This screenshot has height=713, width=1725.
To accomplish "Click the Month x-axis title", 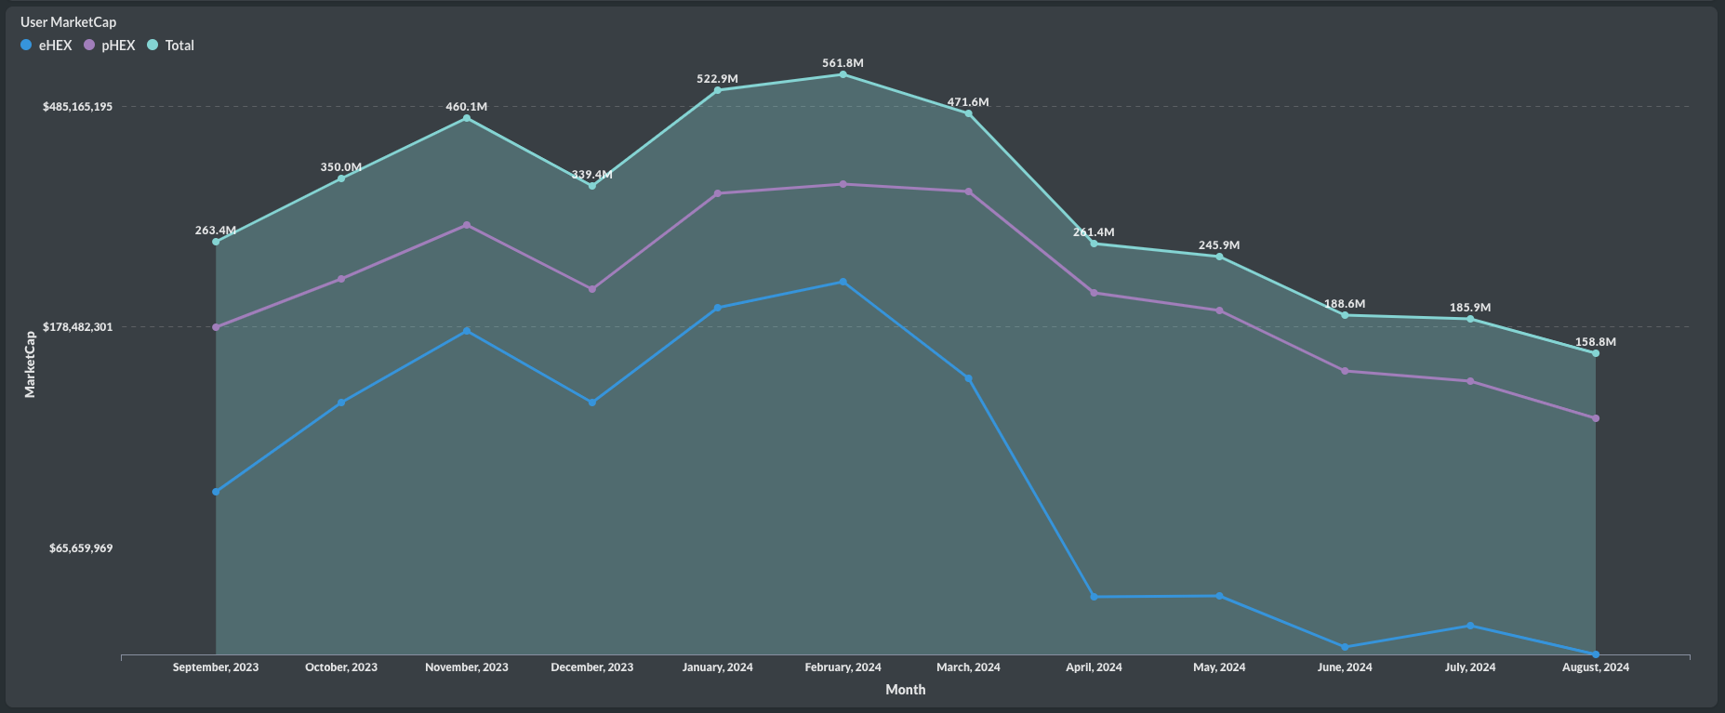I will [x=906, y=690].
